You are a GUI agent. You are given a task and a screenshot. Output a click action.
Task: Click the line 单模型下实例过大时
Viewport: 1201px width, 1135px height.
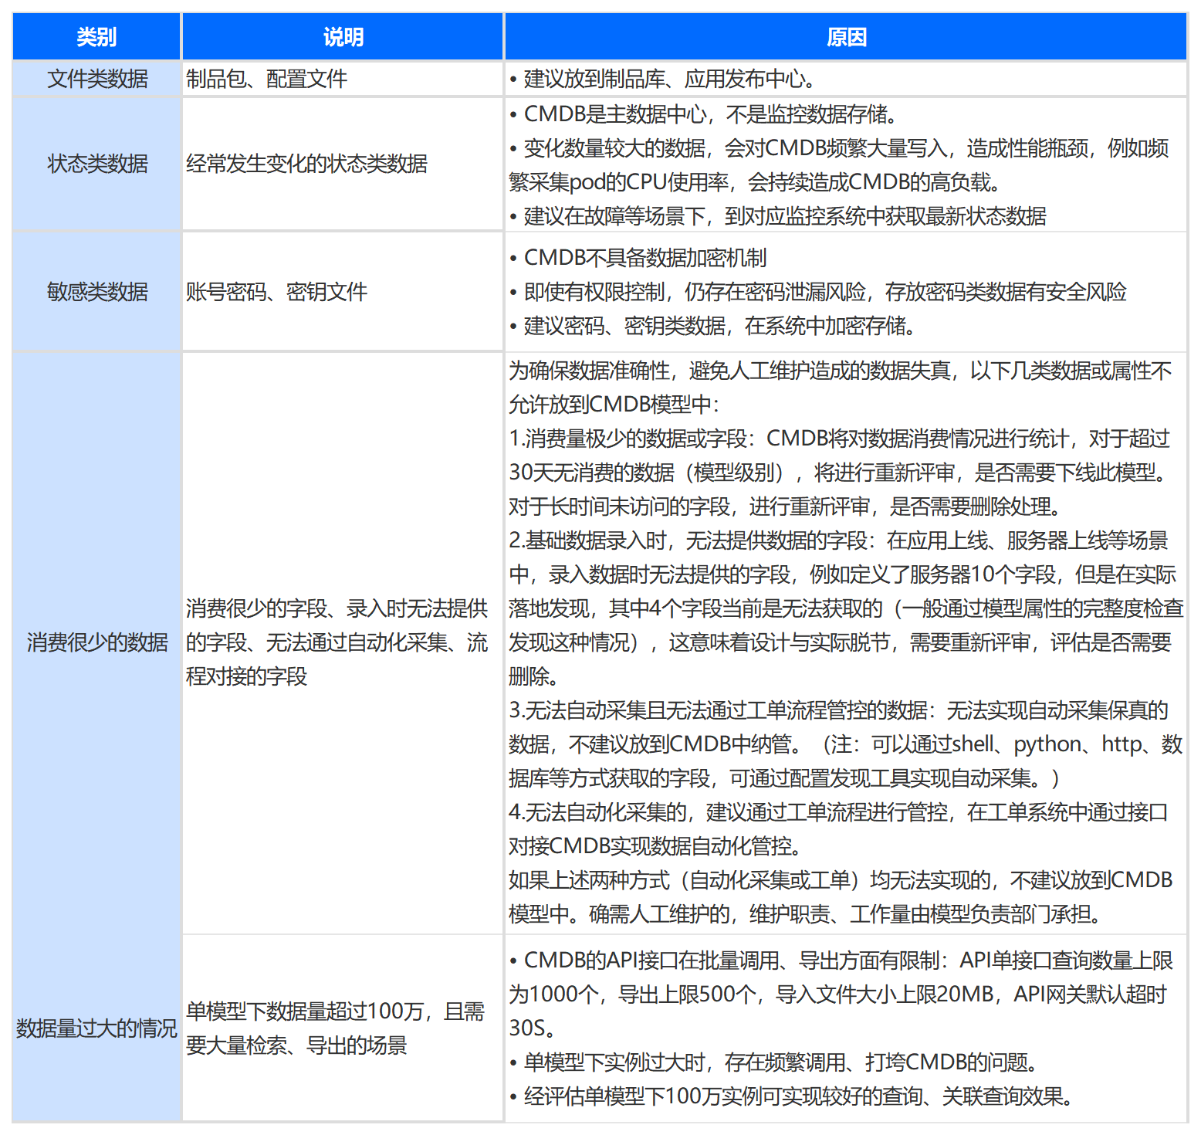coord(773,1062)
